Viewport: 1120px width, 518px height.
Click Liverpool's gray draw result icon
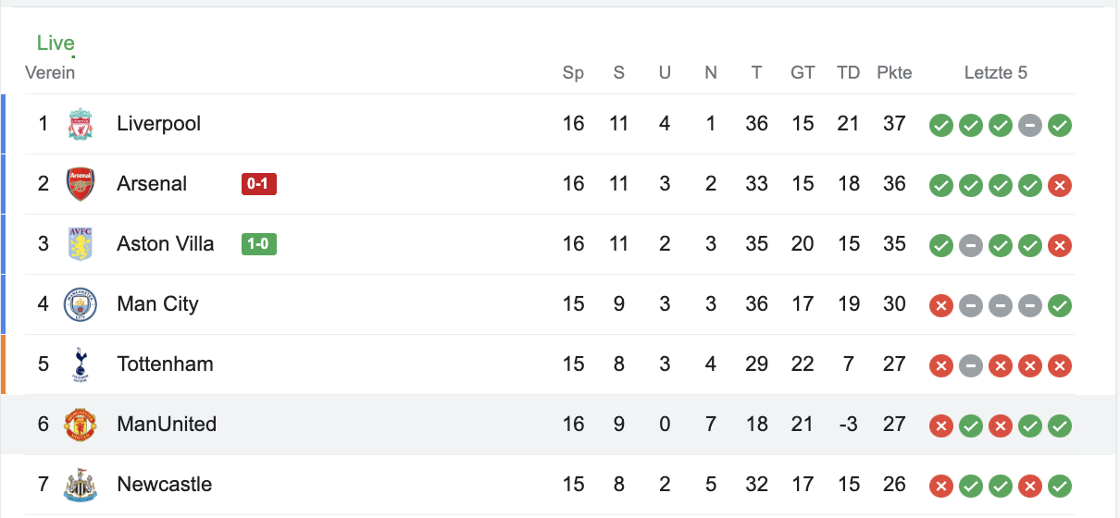pos(1030,125)
